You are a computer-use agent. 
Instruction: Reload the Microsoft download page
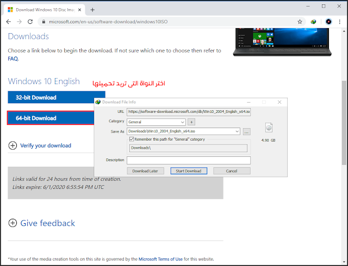30,22
